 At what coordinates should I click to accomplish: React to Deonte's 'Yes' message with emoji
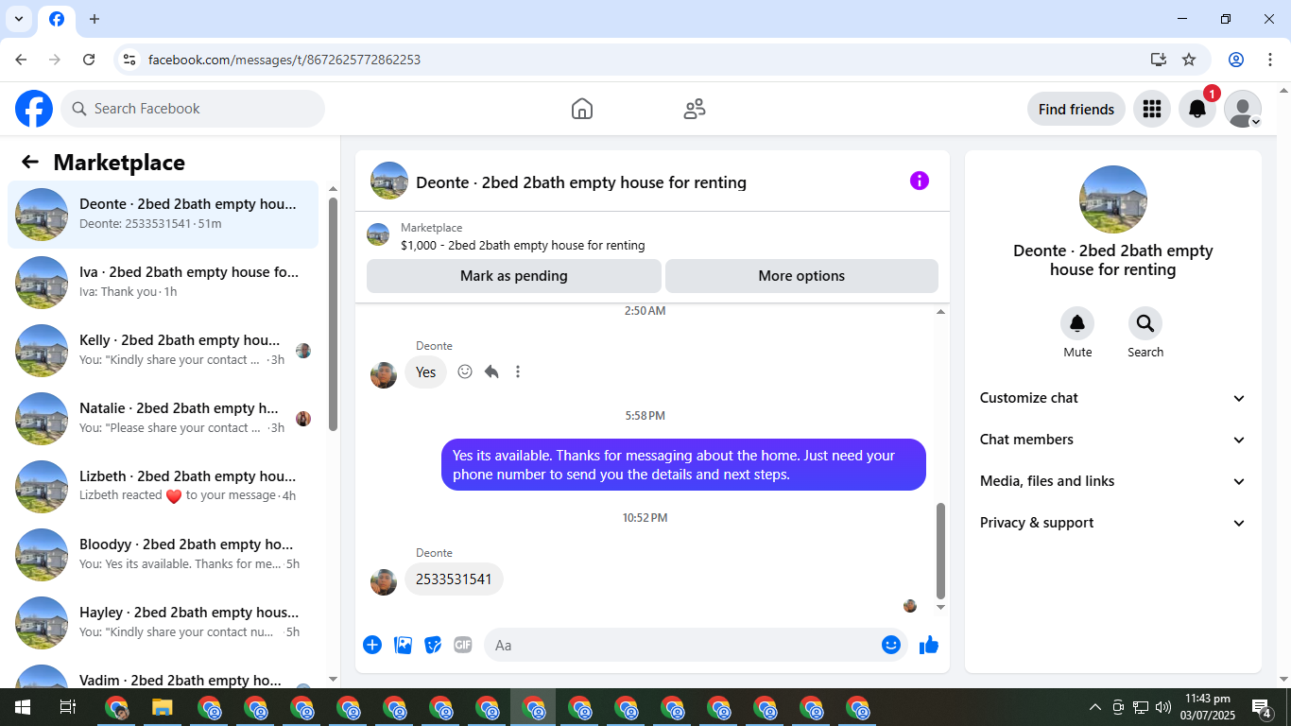click(x=465, y=372)
